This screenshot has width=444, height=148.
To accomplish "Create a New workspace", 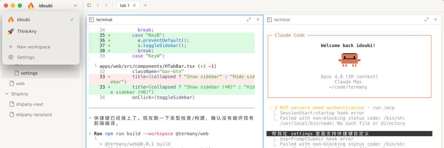I will pos(41,47).
